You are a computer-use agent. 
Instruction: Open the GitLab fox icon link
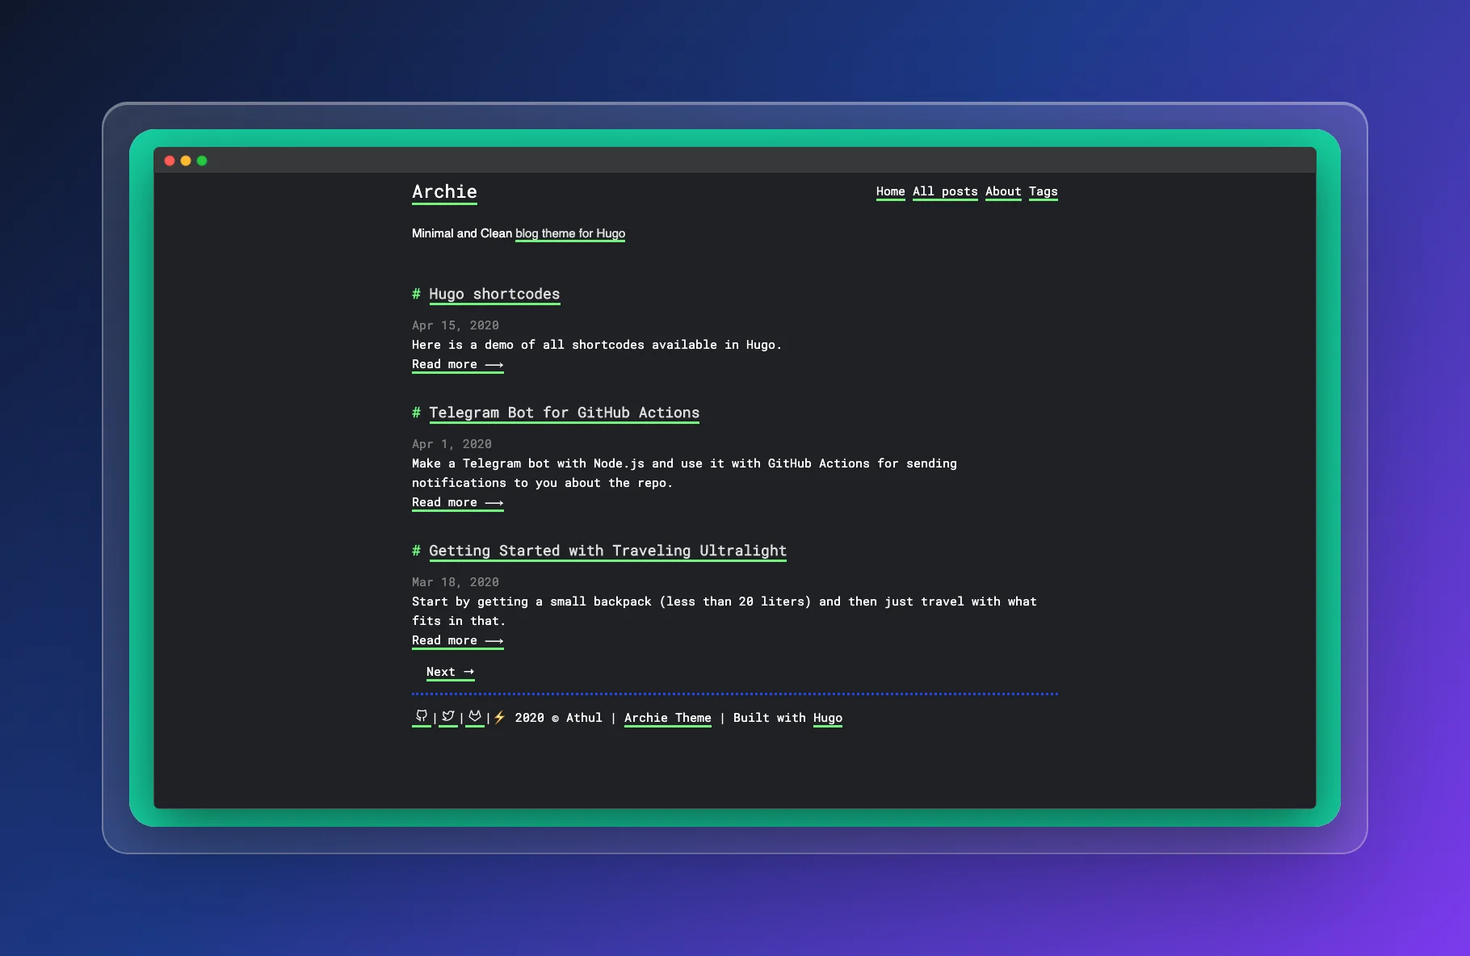click(x=475, y=716)
